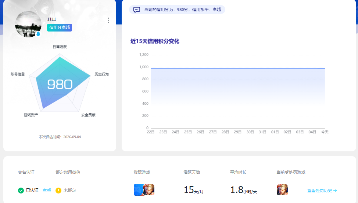Click the 信用分卓越 badge
Image resolution: width=358 pixels, height=203 pixels.
(60, 27)
